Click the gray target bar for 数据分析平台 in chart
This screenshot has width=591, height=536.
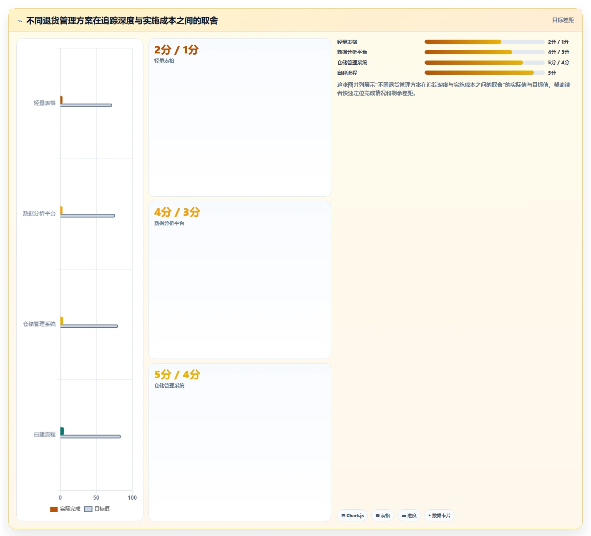(x=88, y=216)
